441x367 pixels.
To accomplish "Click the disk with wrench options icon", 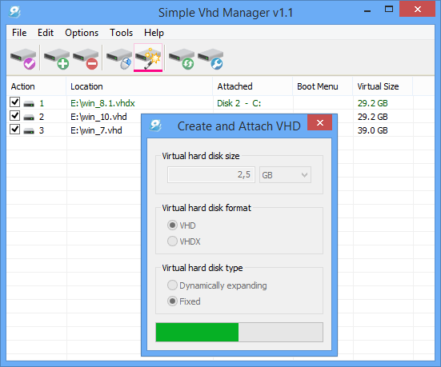I will click(210, 58).
